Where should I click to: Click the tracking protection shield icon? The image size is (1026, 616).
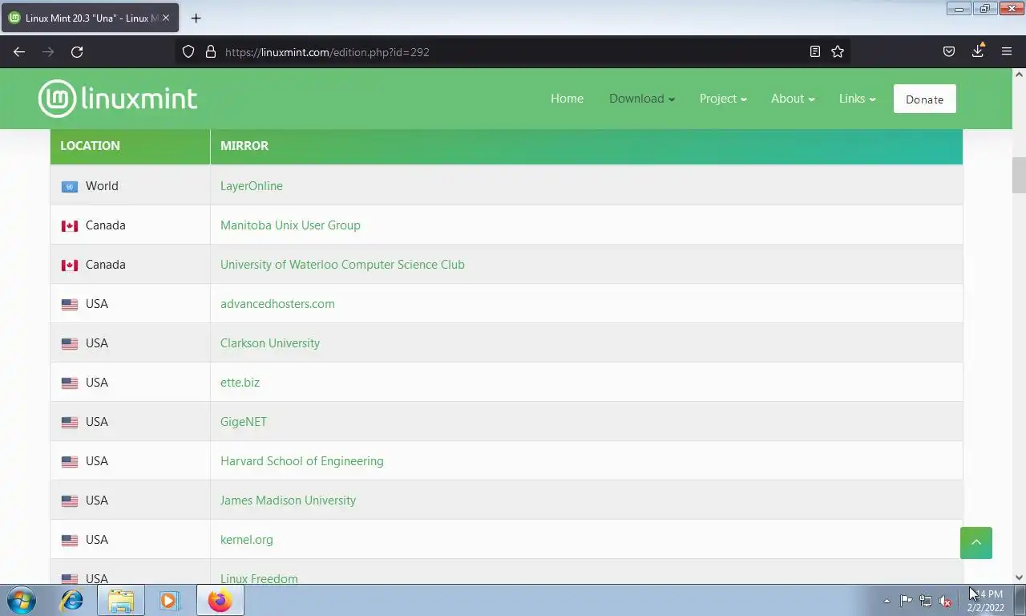pos(188,51)
